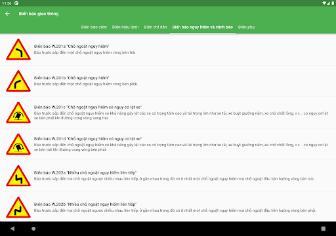Go to the Biển phụ tab
336x236 pixels.
tap(246, 27)
